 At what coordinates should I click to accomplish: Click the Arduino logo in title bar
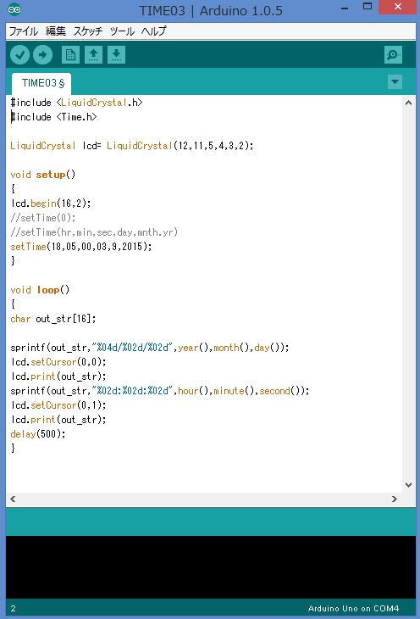14,9
